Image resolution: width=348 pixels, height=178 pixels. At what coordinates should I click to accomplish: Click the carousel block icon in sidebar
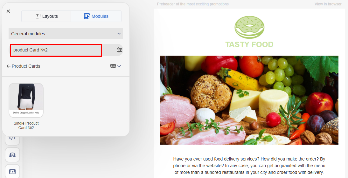(x=12, y=155)
